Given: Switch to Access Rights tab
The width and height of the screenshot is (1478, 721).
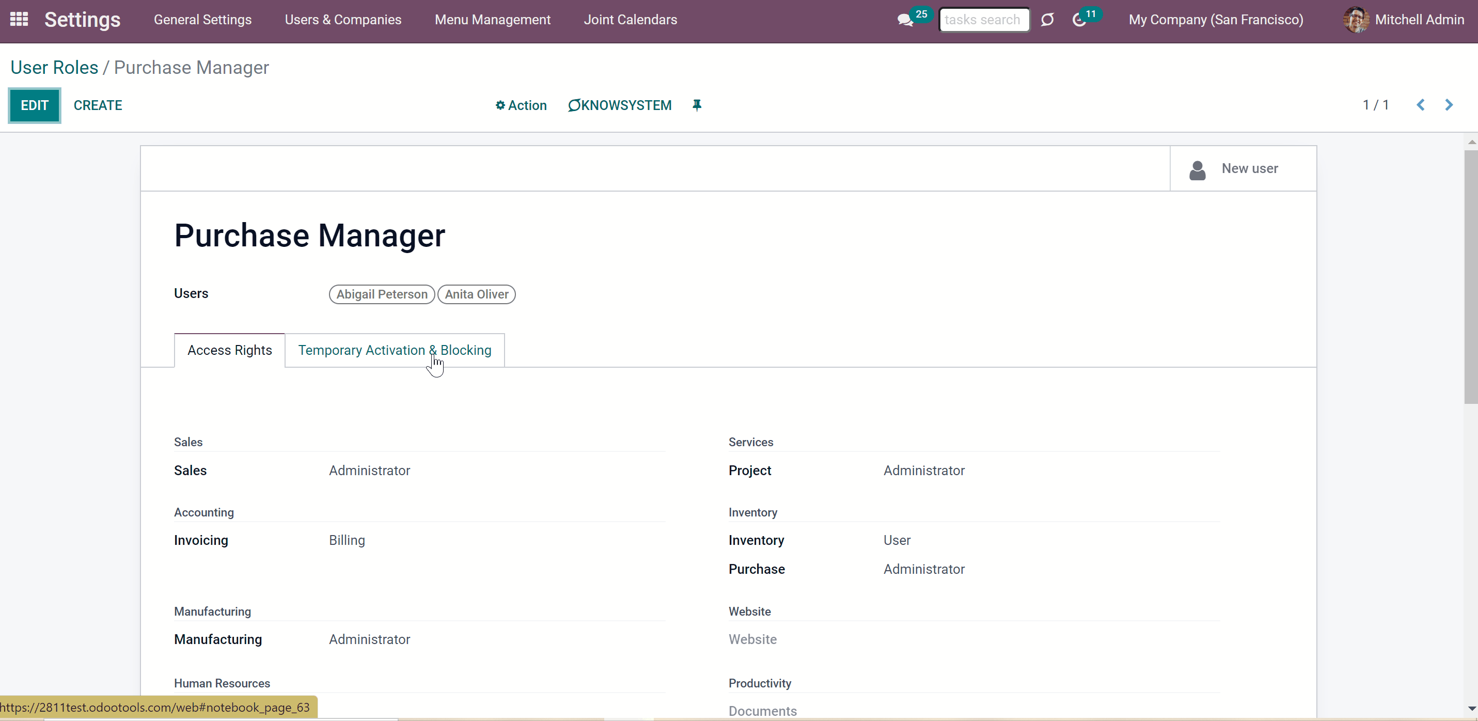Looking at the screenshot, I should (x=229, y=350).
